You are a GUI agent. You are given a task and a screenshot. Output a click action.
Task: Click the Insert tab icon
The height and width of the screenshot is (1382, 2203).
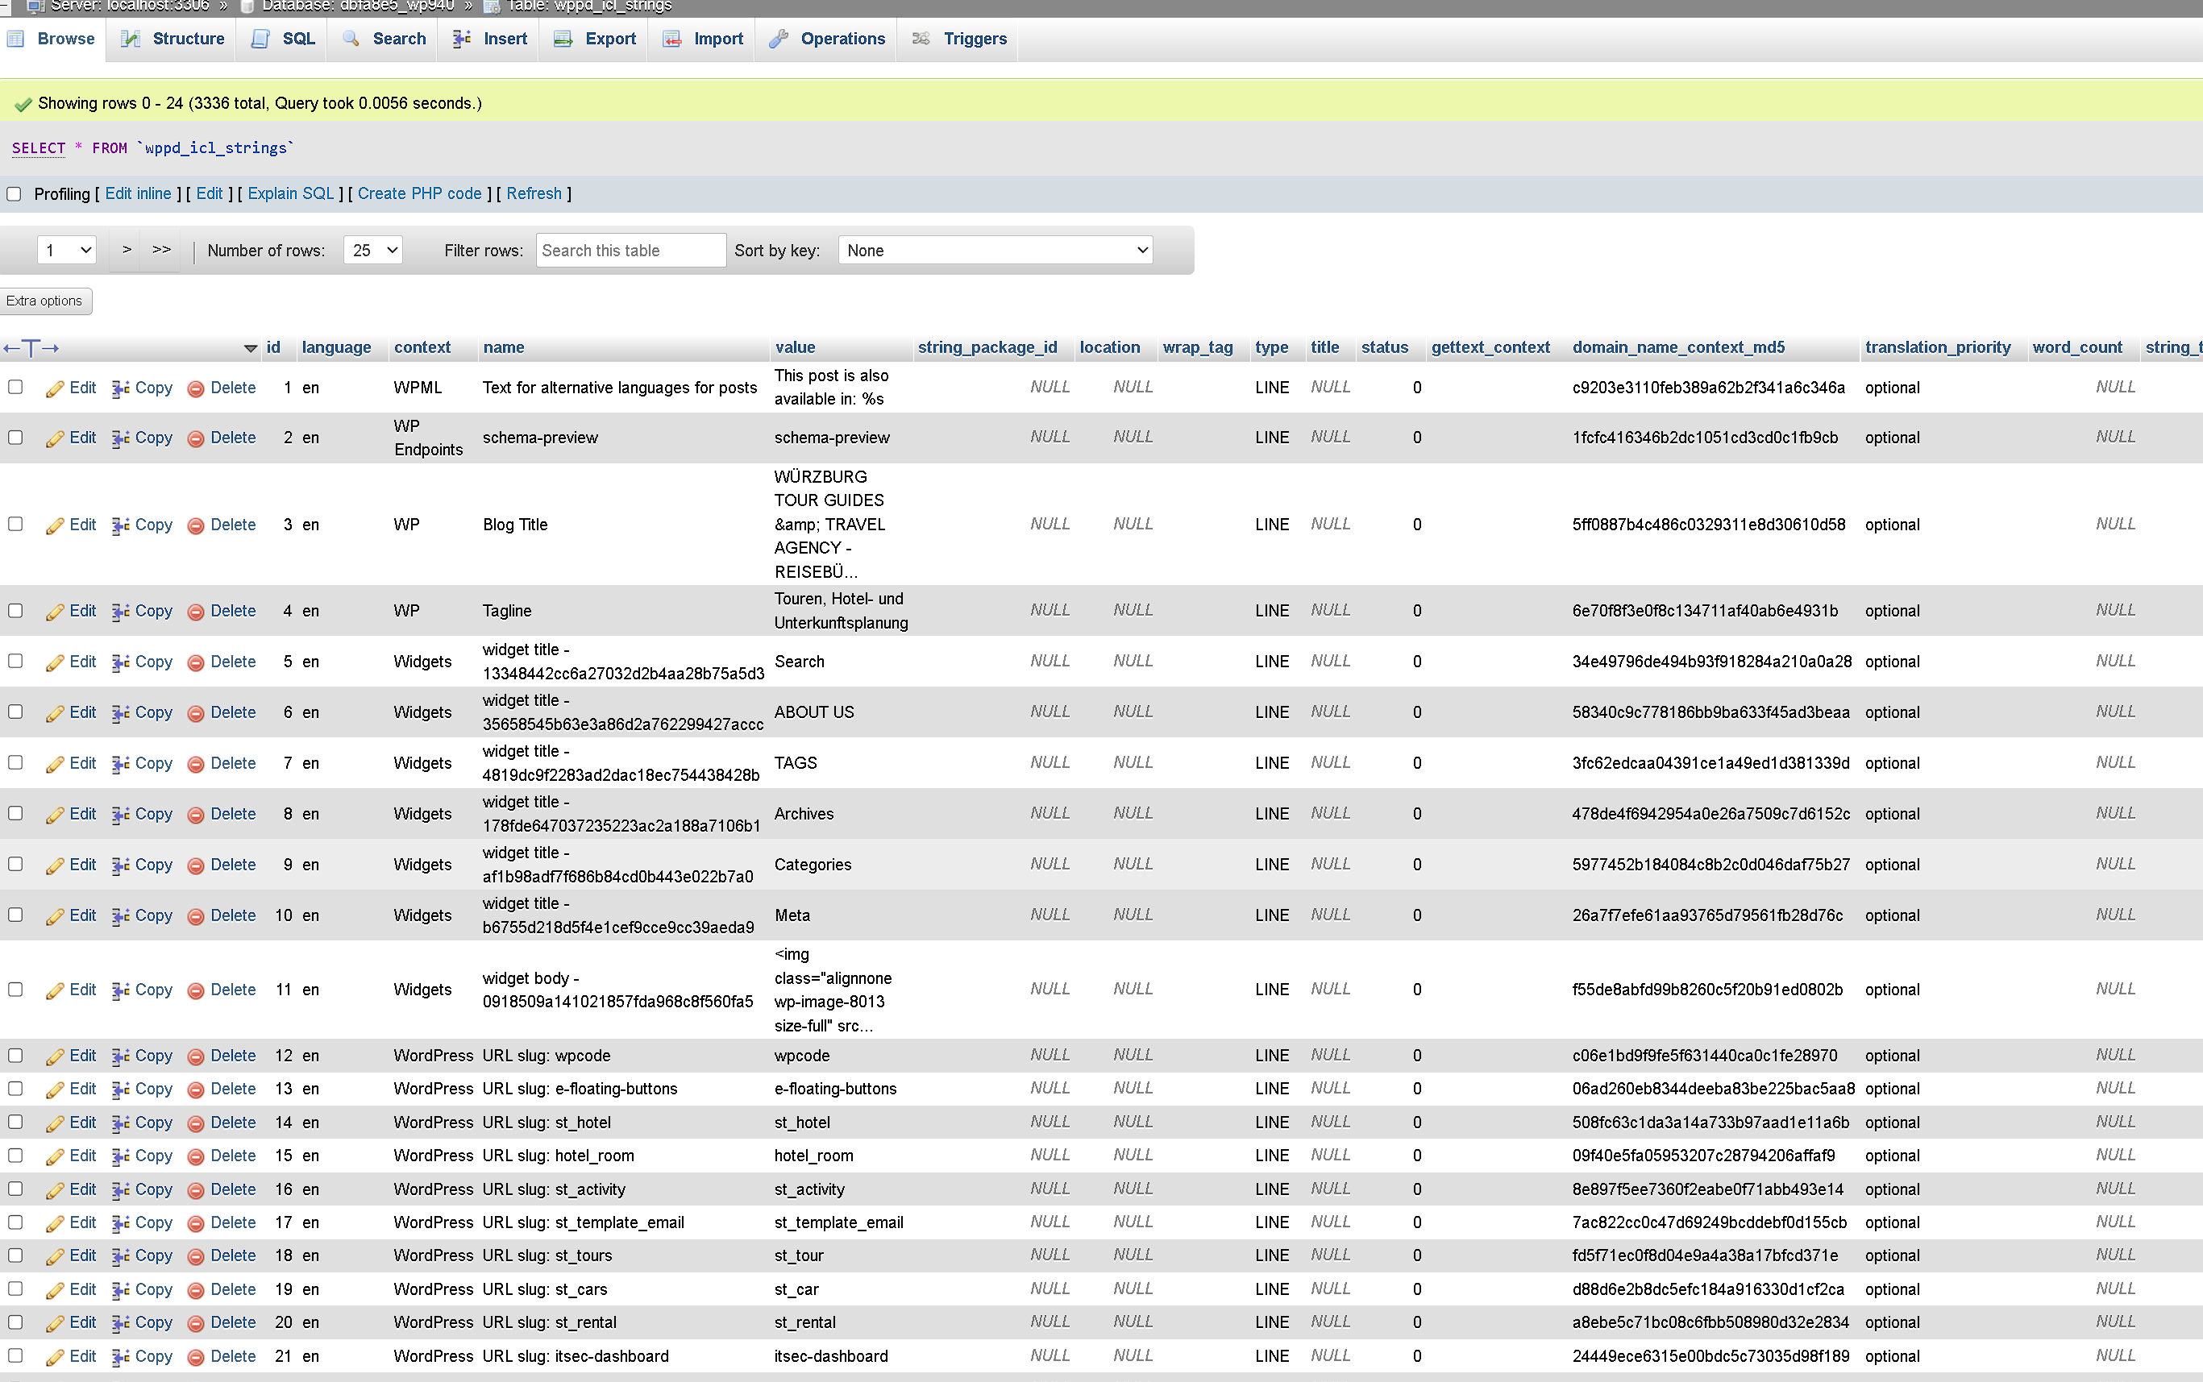[463, 39]
